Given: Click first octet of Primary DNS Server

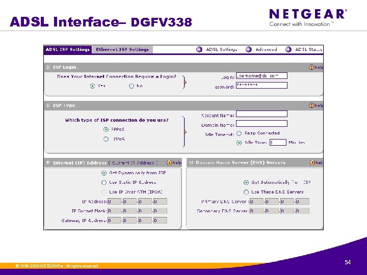Looking at the screenshot, I should point(256,201).
